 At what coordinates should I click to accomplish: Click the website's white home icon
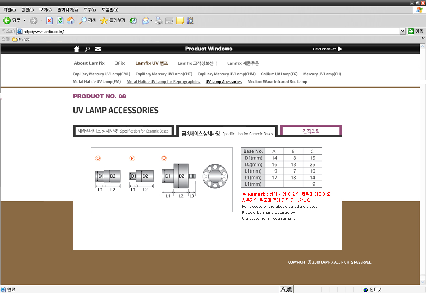76,49
